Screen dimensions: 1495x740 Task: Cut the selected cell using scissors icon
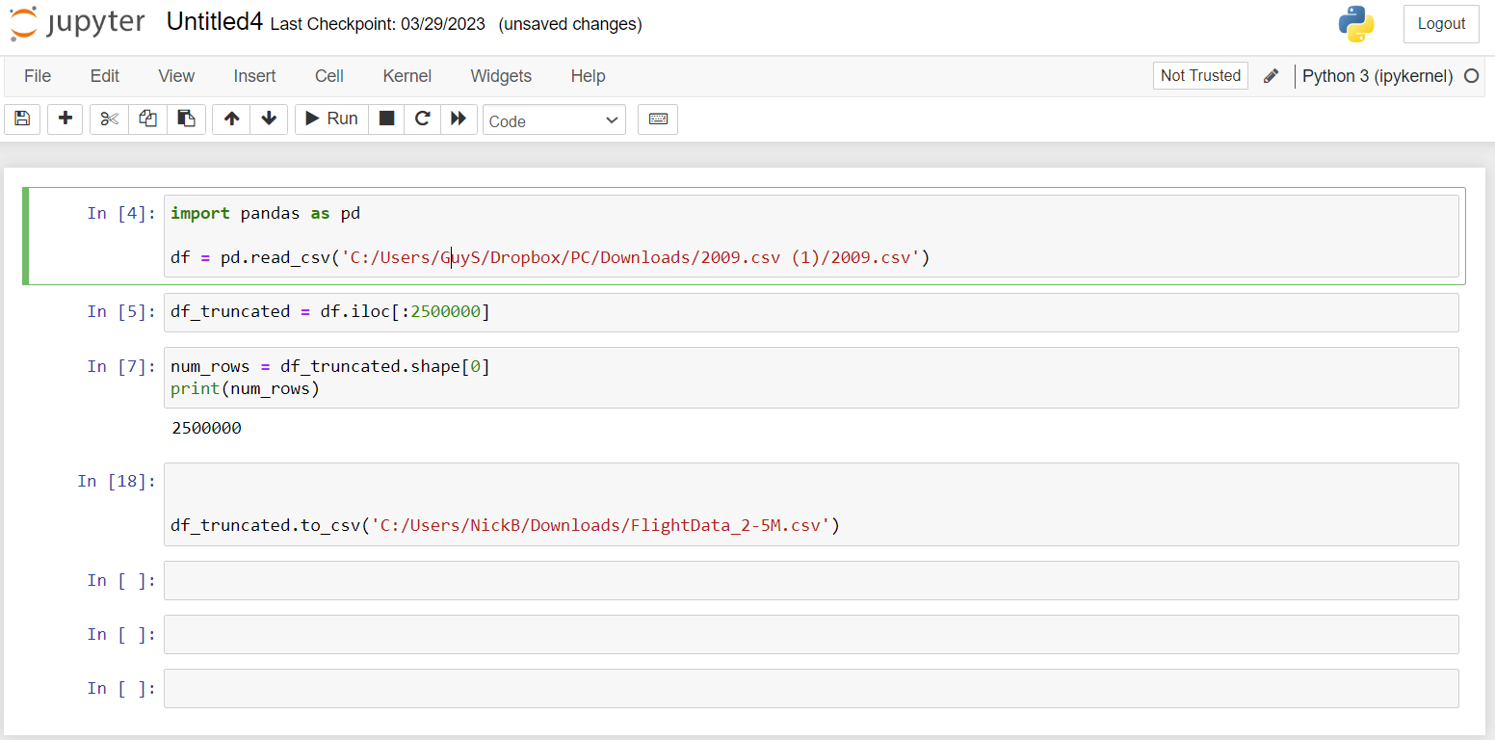pos(108,119)
